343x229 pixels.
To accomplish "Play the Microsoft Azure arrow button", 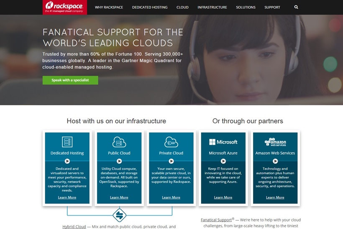I will 223,161.
